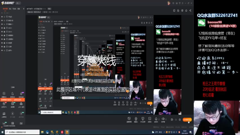Open the calendar icon in the toolbox bottom row
Image resolution: width=240 pixels, height=135 pixels.
21,123
